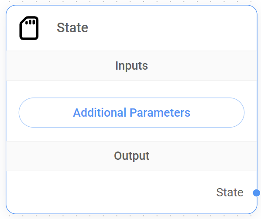Click the blue State output connector dot
This screenshot has width=261, height=219.
(x=257, y=193)
